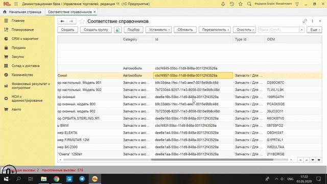This screenshot has height=184, width=327.
Task: Navigate forward with right arrow
Action: coord(72,21)
